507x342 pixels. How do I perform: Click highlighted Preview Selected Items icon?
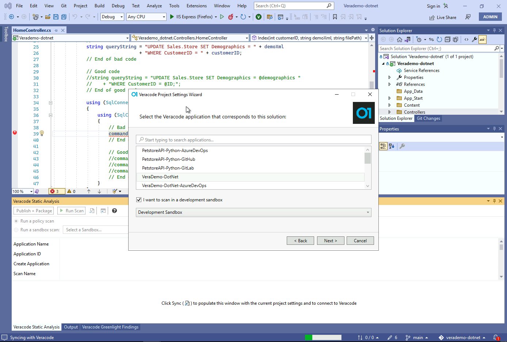(483, 39)
